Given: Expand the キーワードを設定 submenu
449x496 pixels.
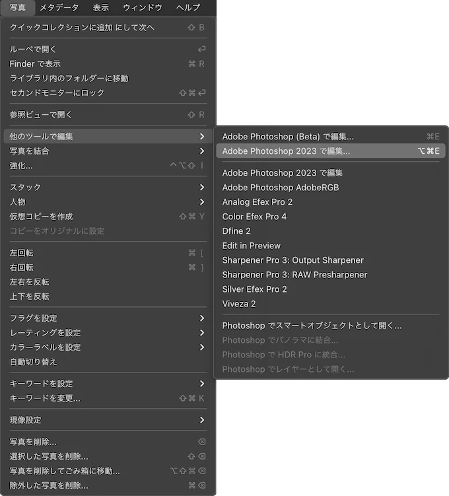Looking at the screenshot, I should (x=108, y=384).
